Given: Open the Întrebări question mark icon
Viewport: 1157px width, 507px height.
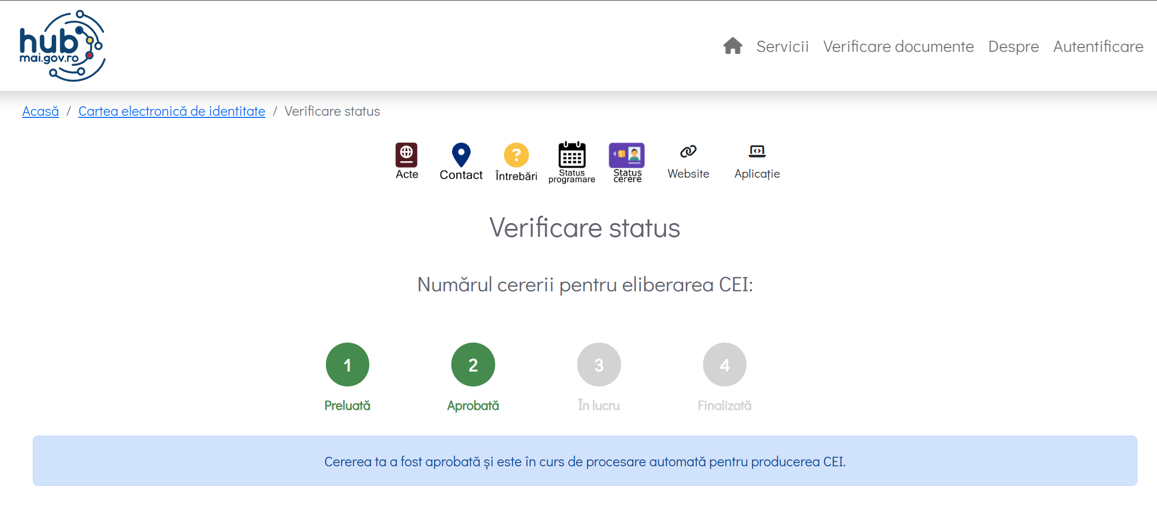Looking at the screenshot, I should pos(516,155).
